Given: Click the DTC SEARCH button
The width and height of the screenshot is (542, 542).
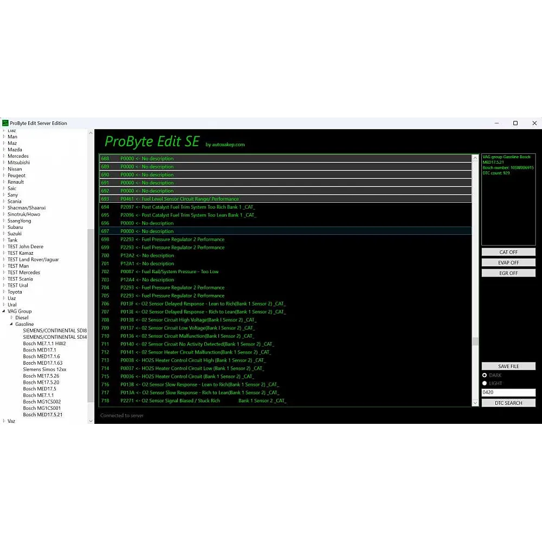Looking at the screenshot, I should (508, 403).
